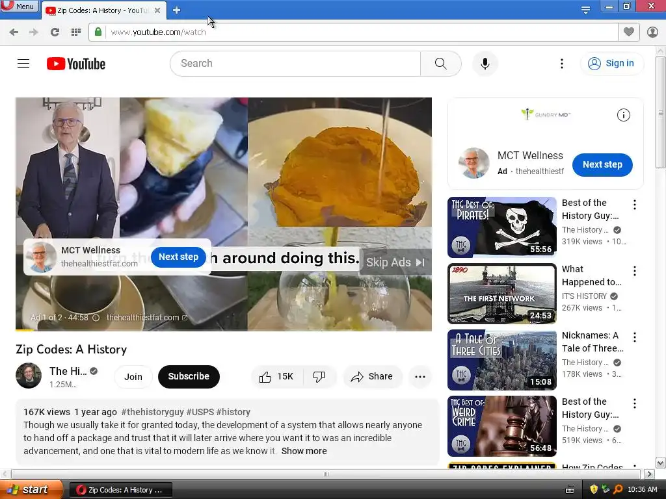Screen dimensions: 666x499
Task: Click Next step on video ad overlay
Action: tap(178, 257)
